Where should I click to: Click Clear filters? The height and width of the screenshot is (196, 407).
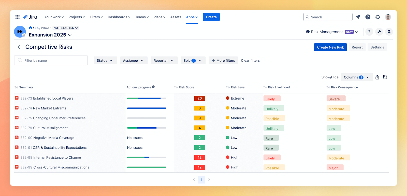(250, 60)
